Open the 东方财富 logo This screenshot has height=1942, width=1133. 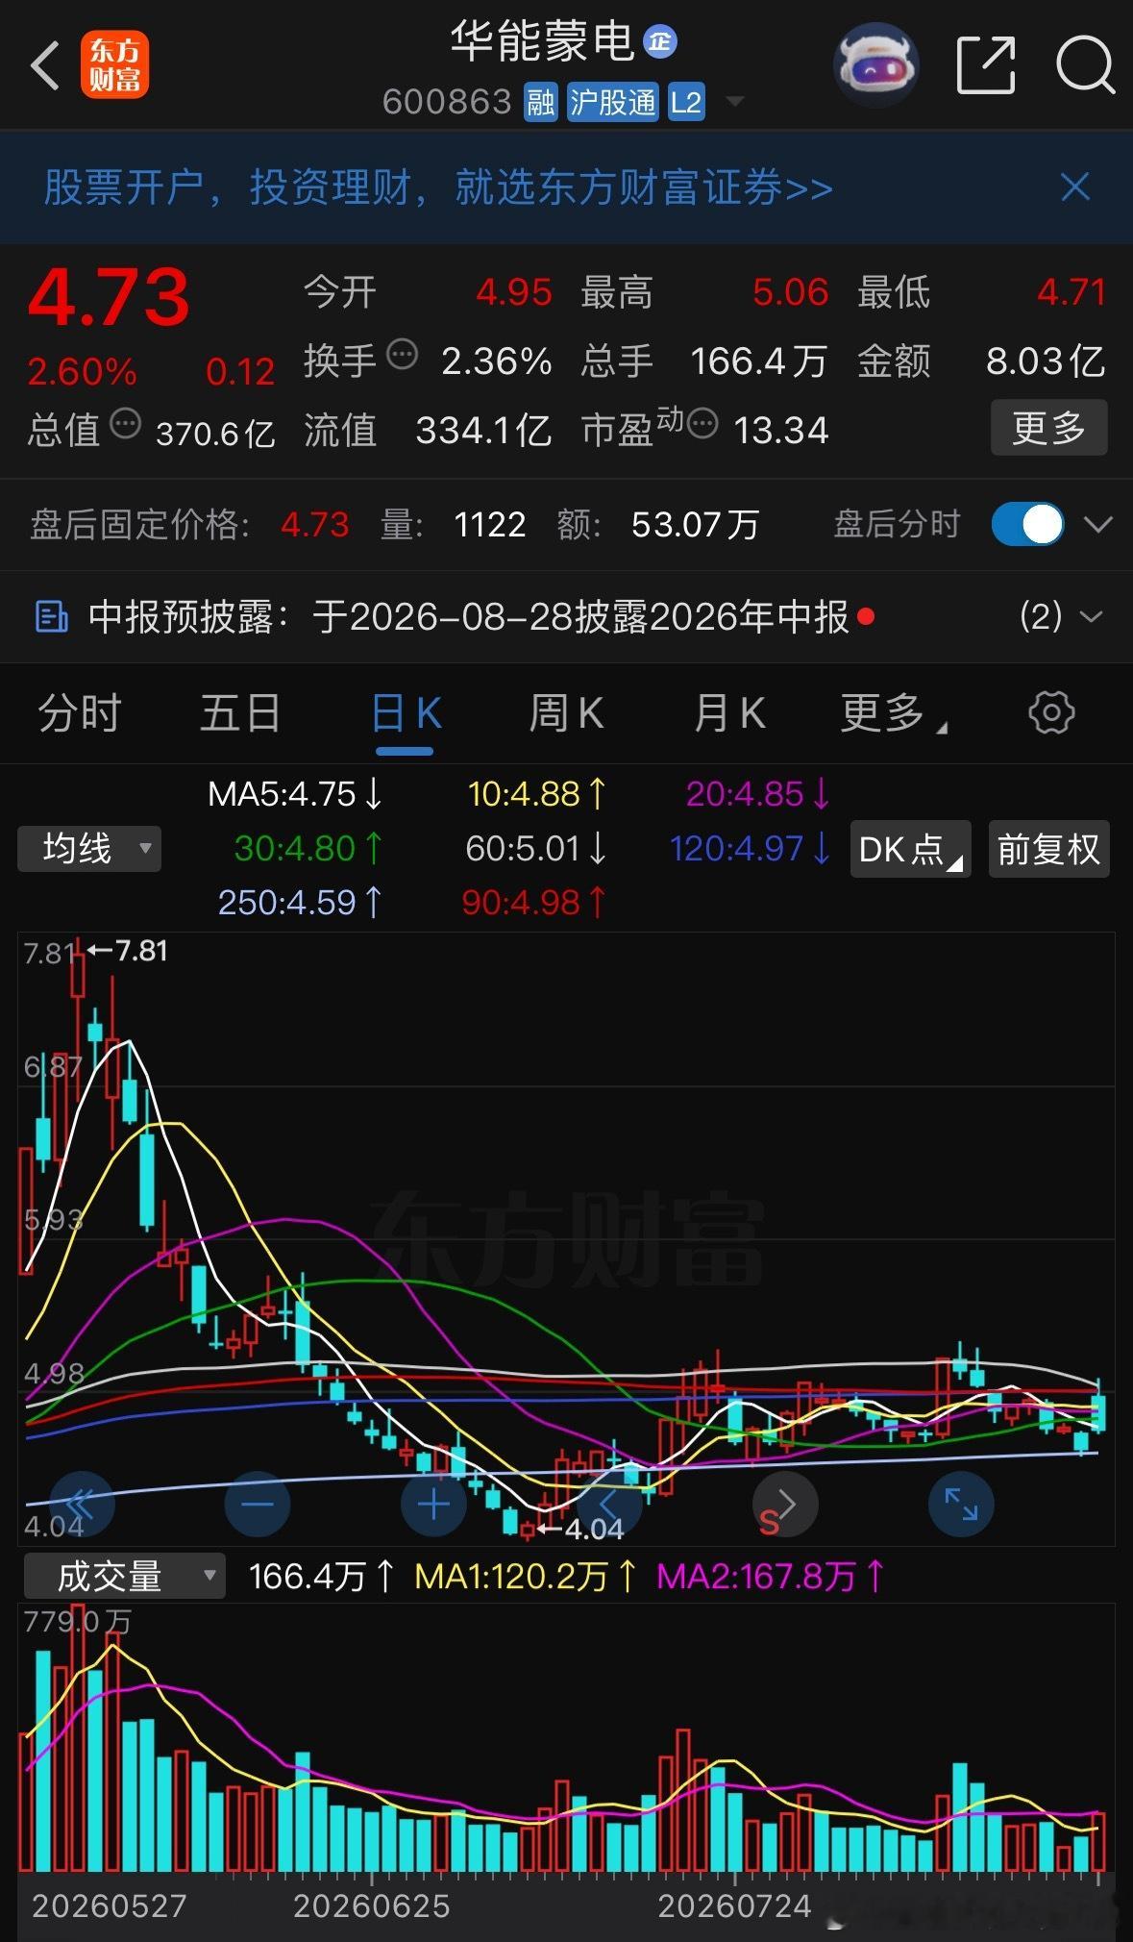point(114,65)
